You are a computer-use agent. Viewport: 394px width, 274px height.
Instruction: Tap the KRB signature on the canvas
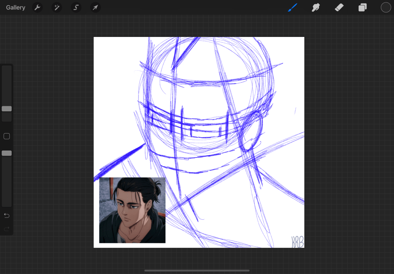tap(296, 242)
